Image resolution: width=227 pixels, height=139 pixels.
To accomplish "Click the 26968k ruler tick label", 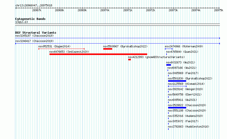I will 59,10.
